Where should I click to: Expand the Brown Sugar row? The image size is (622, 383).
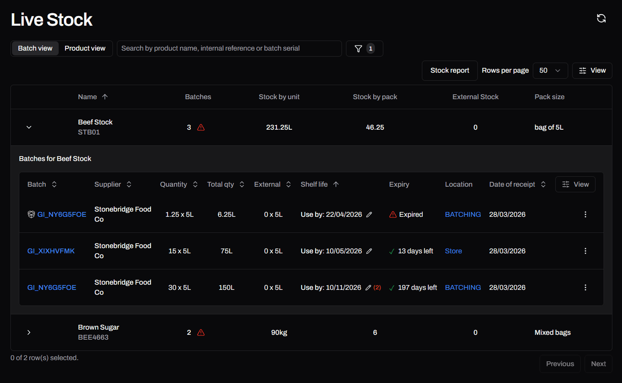pos(29,332)
